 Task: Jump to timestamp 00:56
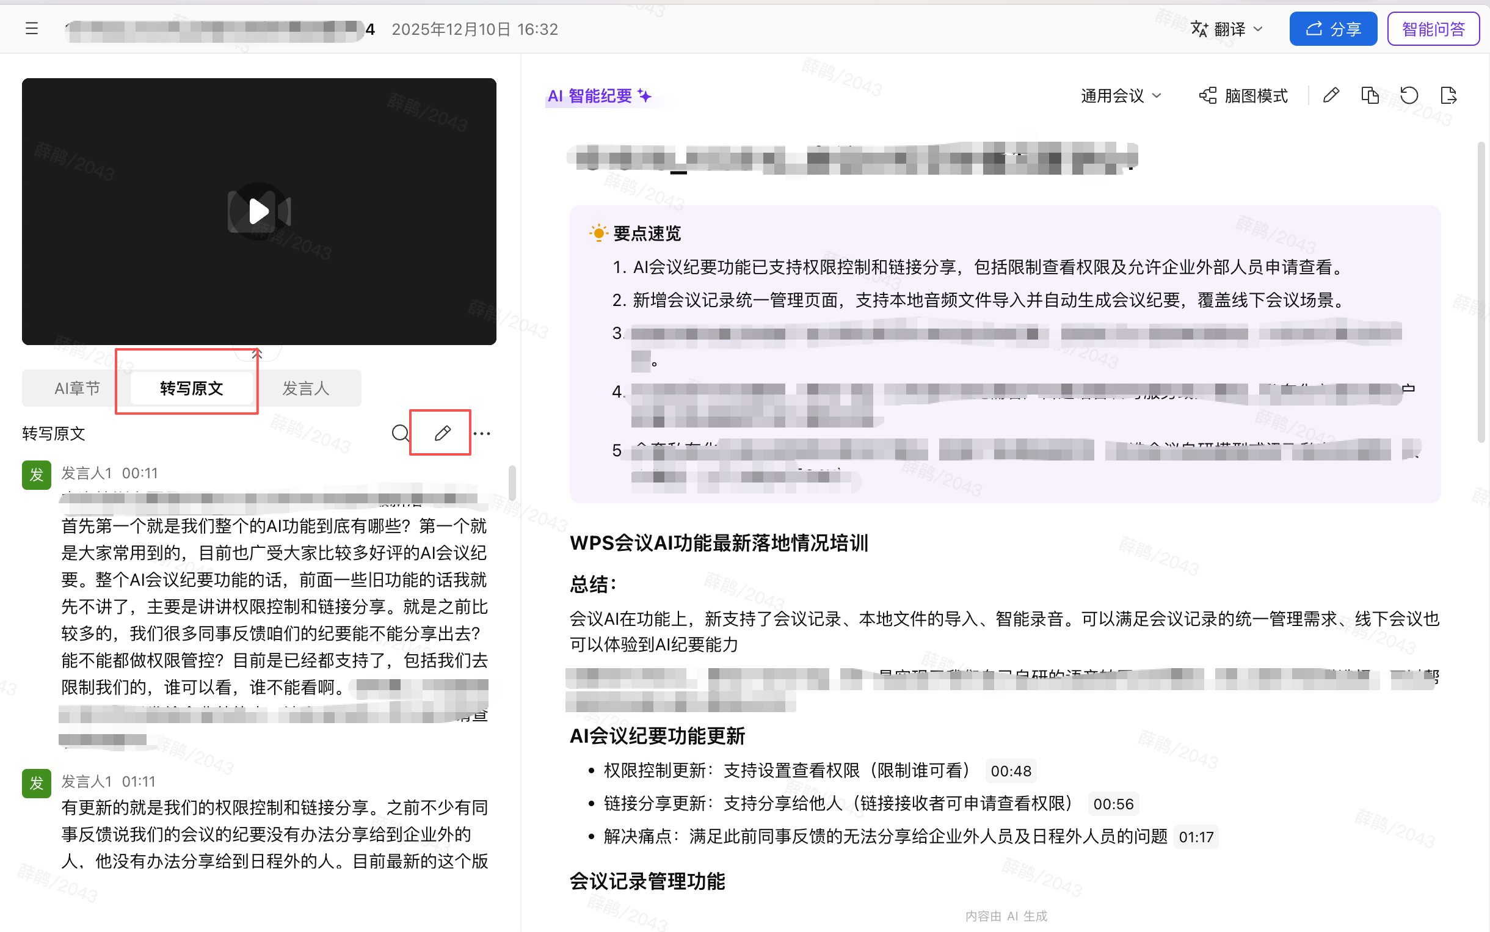(x=1113, y=804)
